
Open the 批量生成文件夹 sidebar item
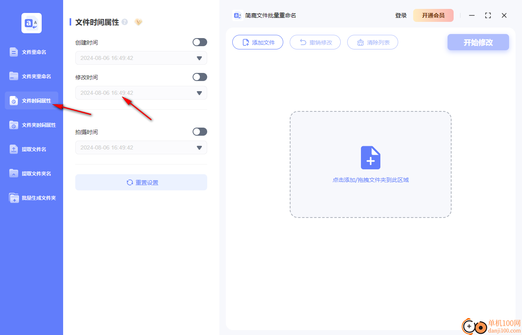click(32, 198)
